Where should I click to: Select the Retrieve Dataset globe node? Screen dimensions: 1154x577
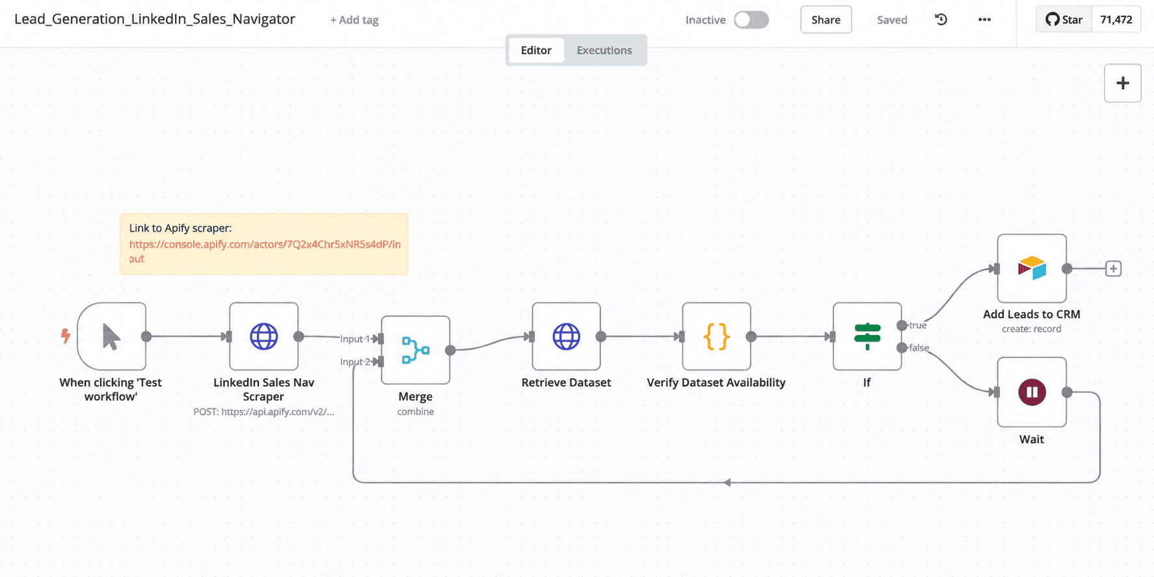tap(566, 336)
